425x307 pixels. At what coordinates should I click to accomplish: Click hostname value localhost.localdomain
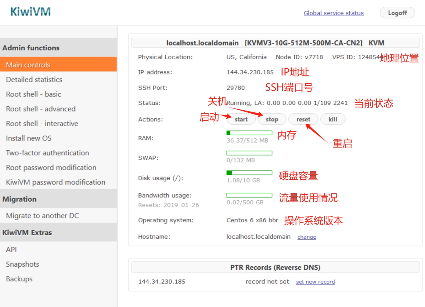(x=258, y=237)
